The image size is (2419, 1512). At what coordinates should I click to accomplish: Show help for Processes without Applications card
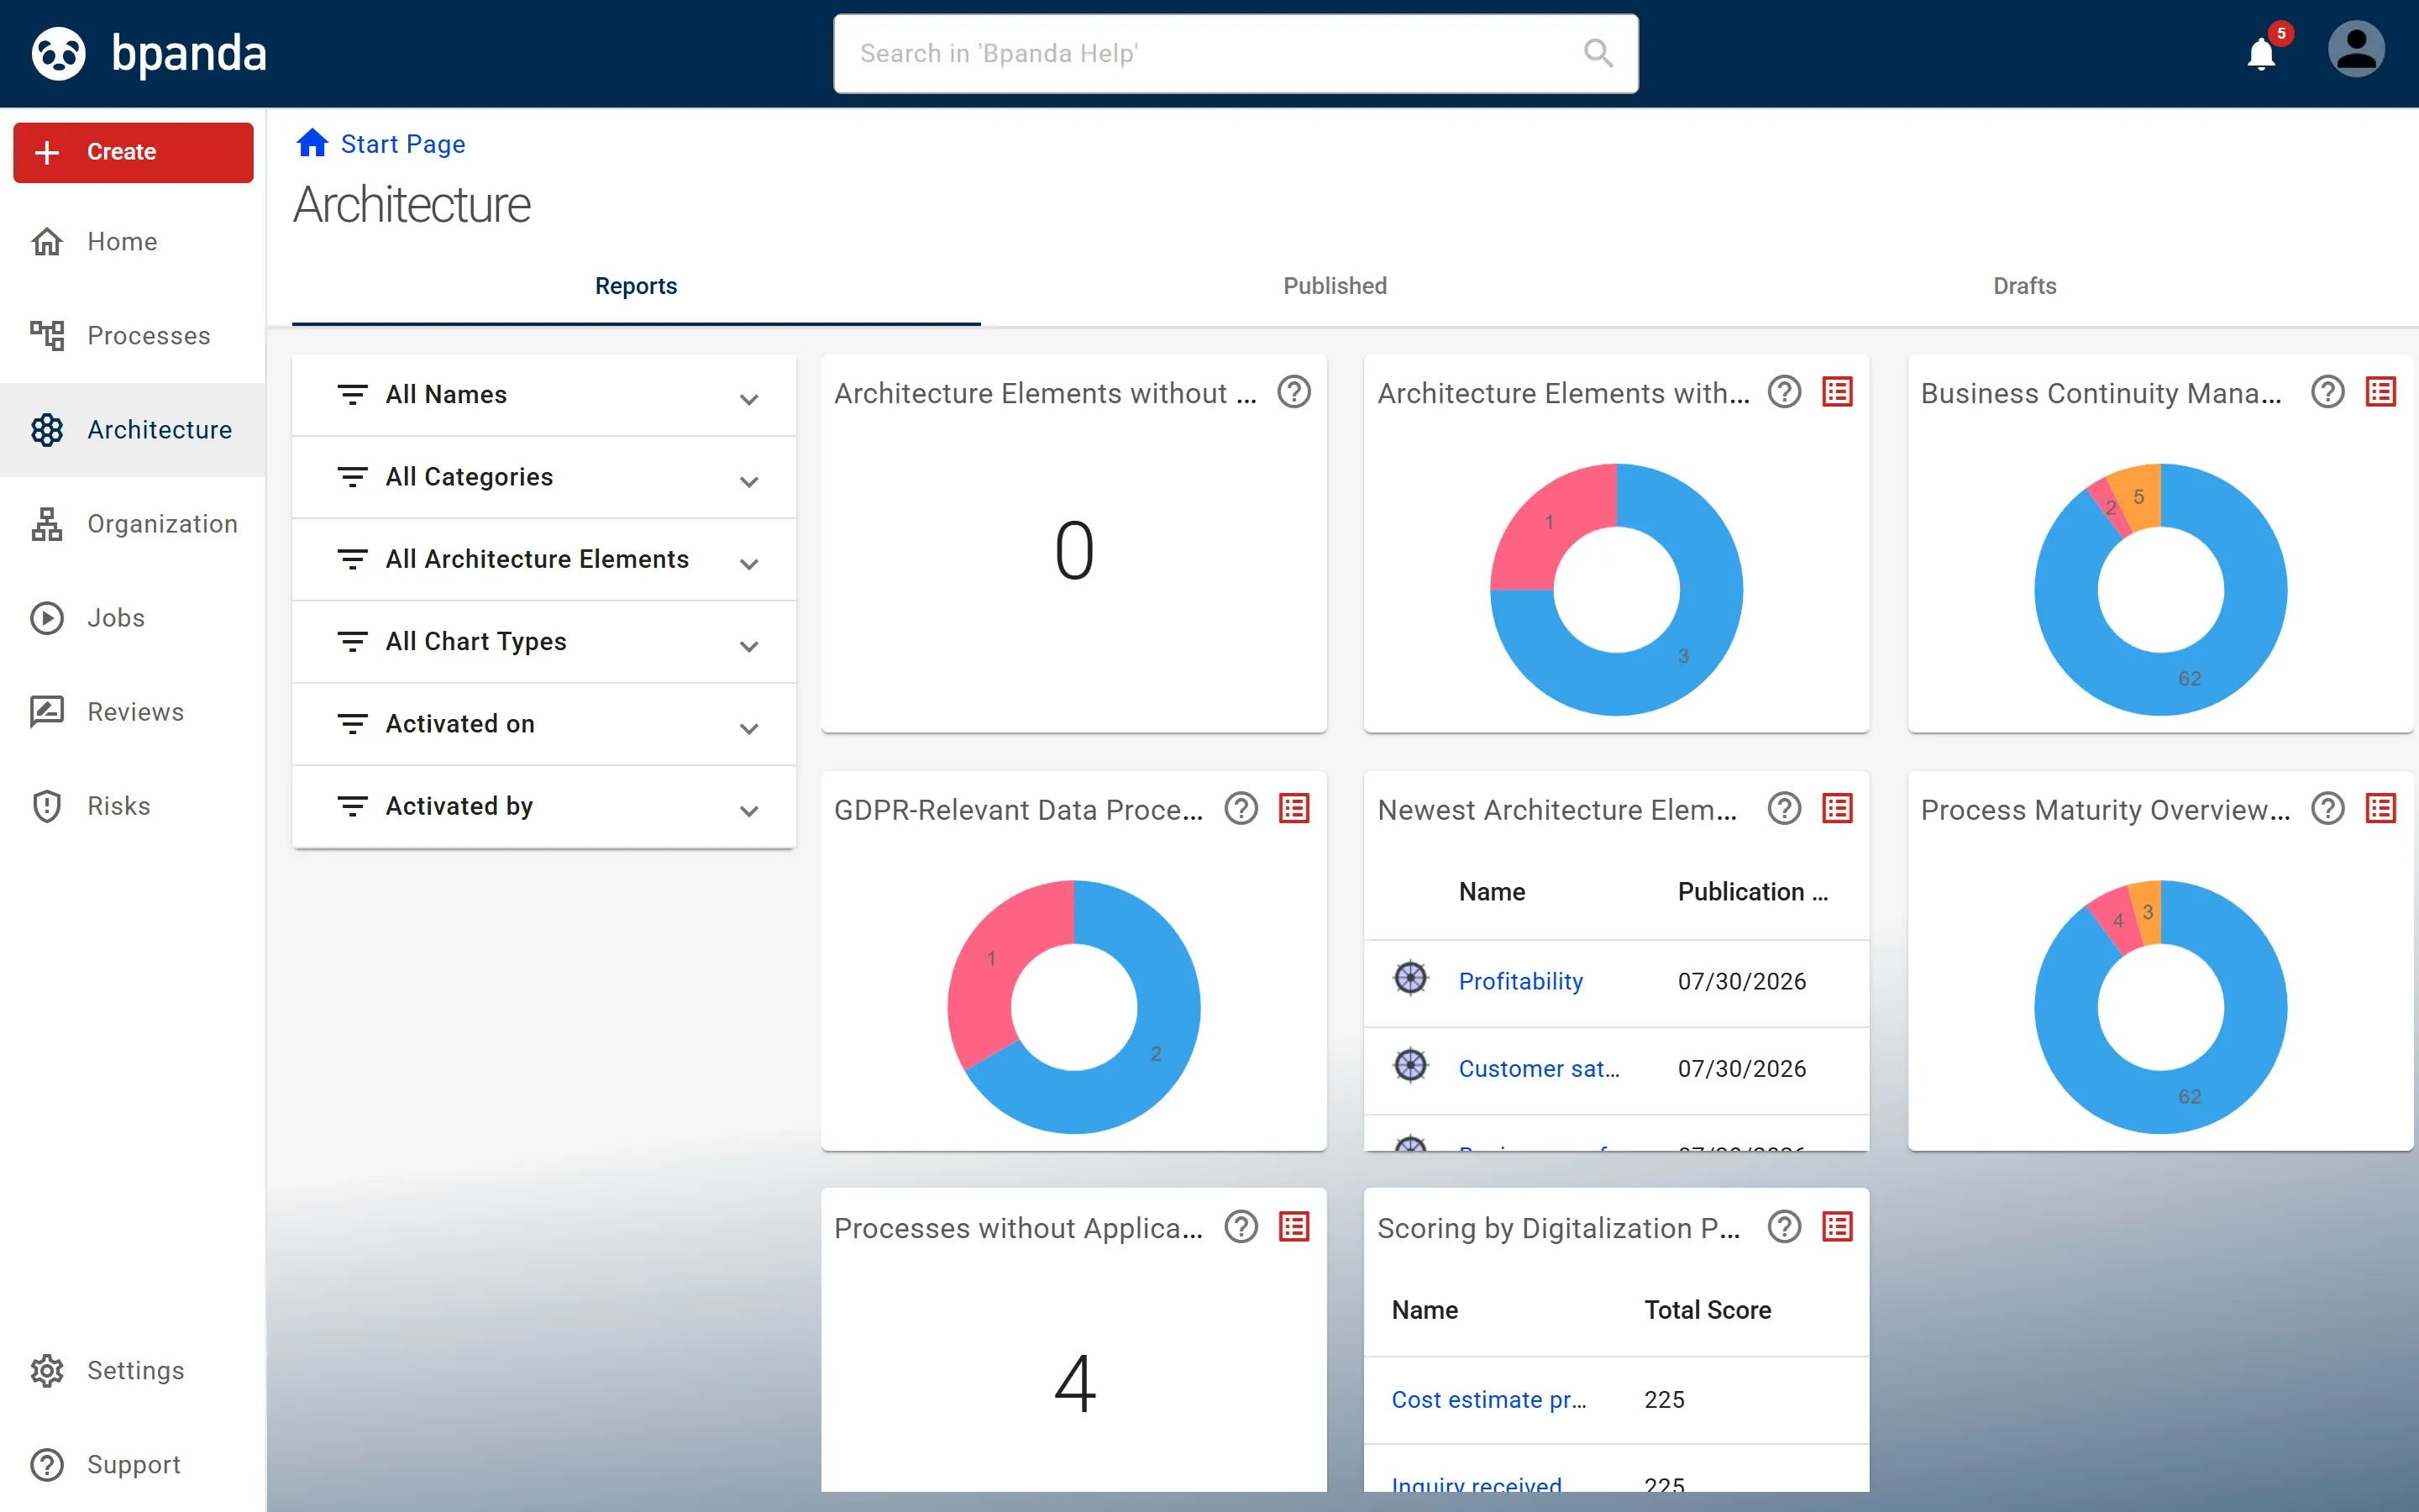click(1241, 1226)
